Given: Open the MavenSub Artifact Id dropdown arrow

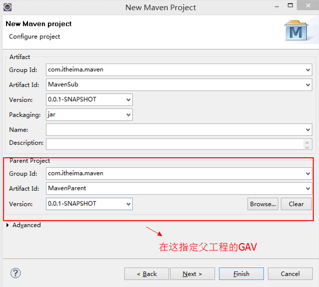Looking at the screenshot, I should point(308,85).
